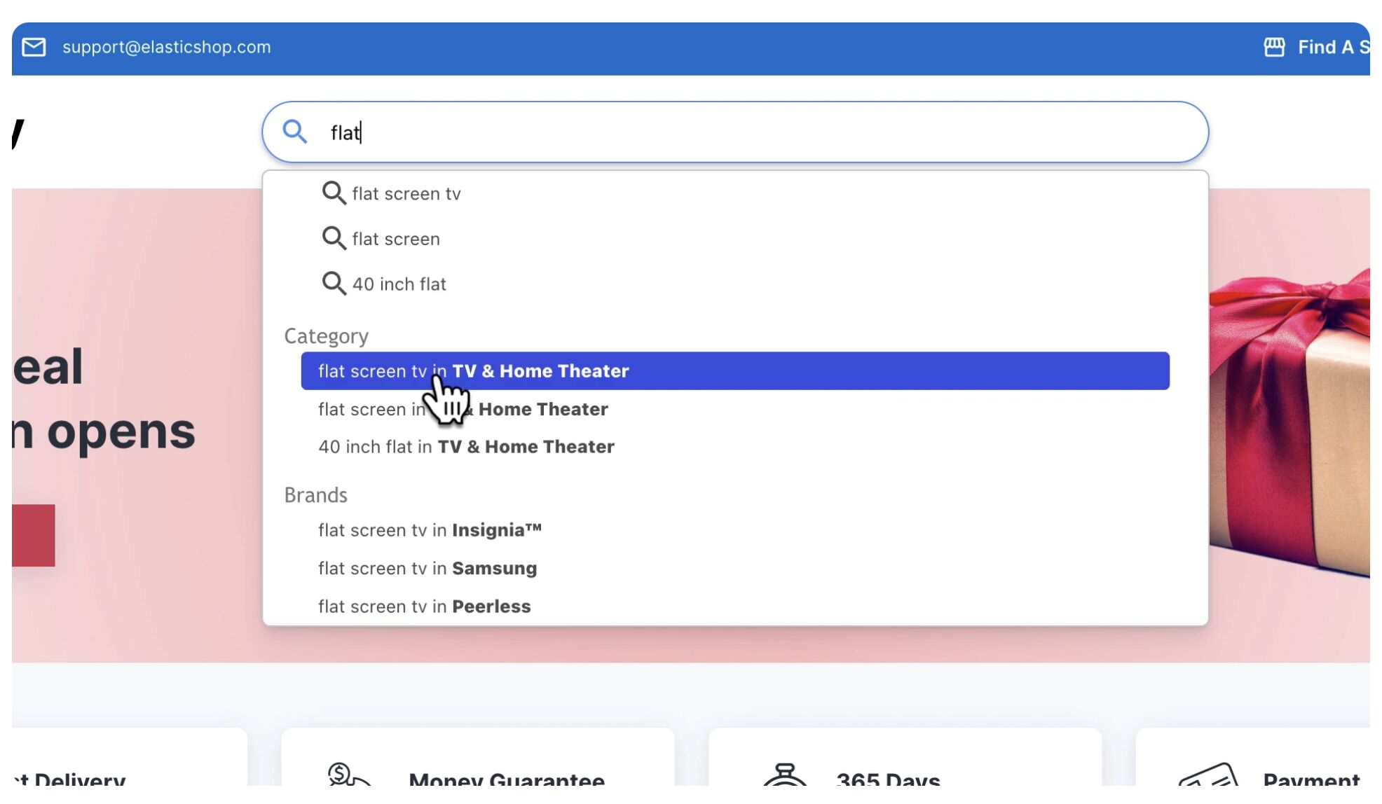The height and width of the screenshot is (804, 1382).
Task: Click the envelope icon in the top bar
Action: (32, 48)
